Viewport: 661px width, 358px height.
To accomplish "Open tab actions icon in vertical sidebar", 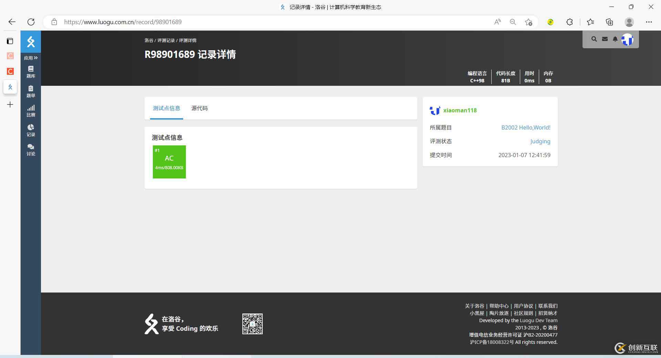I will pyautogui.click(x=10, y=41).
